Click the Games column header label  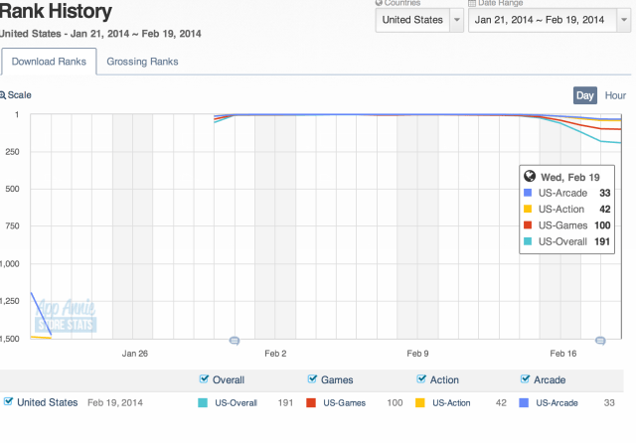(x=337, y=379)
